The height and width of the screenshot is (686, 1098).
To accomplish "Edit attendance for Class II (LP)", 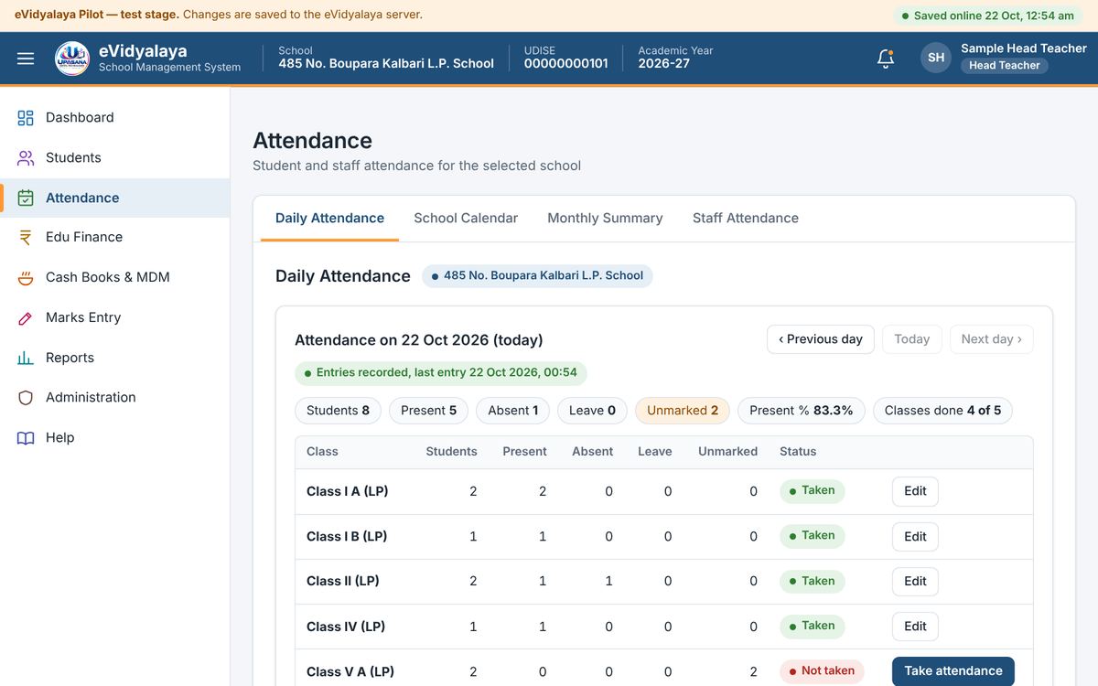I will point(915,581).
